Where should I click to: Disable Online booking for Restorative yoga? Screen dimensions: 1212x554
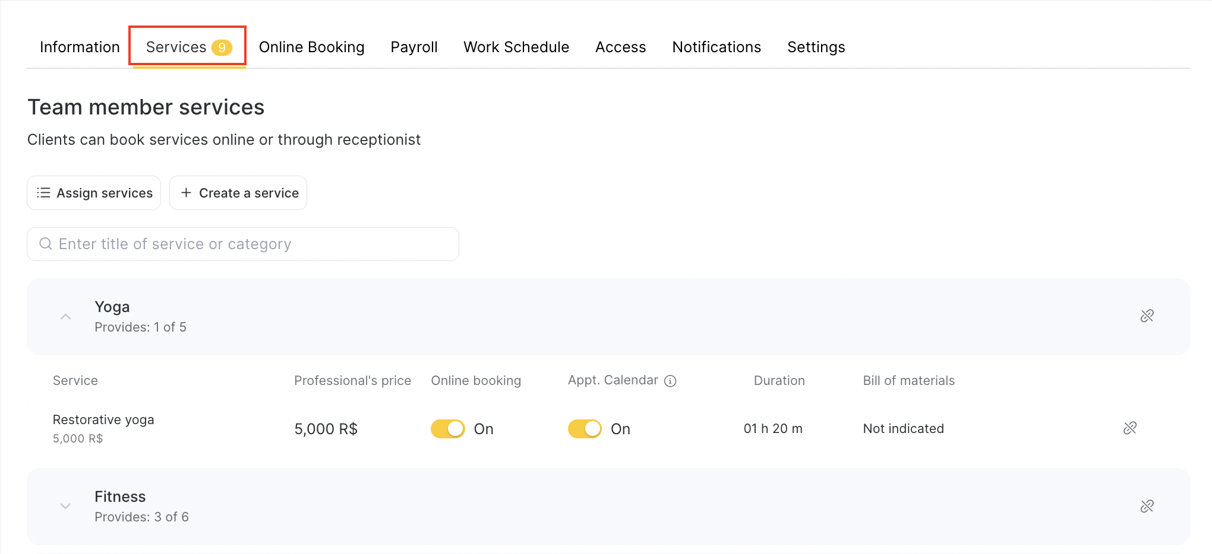coord(448,429)
